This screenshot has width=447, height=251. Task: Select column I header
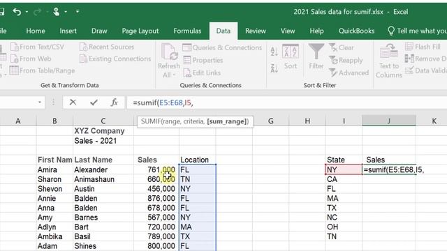tap(344, 121)
